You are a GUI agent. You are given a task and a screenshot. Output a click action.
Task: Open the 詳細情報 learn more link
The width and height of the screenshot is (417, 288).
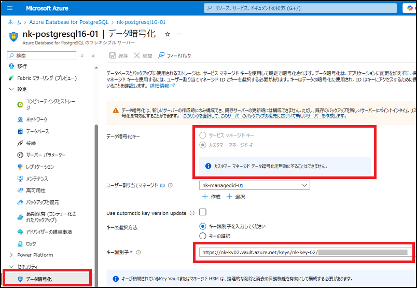pyautogui.click(x=162, y=86)
